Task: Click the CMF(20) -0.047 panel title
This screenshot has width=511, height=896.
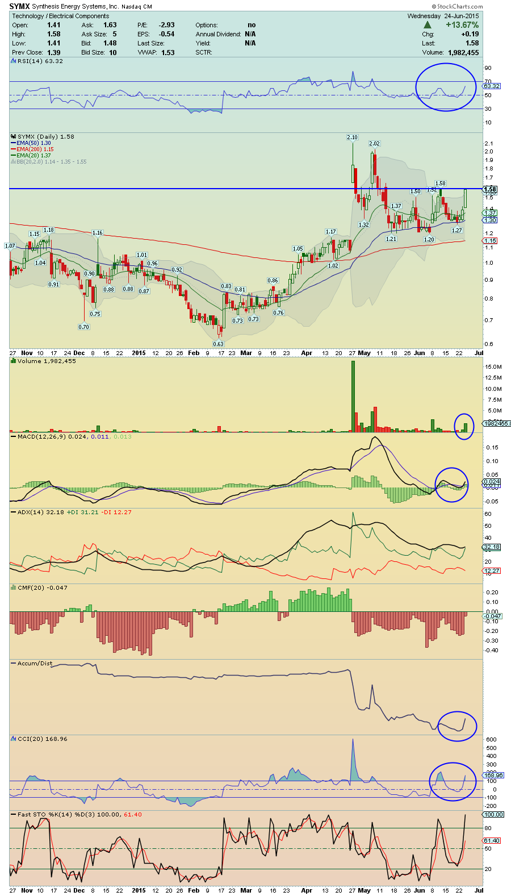Action: click(x=43, y=587)
